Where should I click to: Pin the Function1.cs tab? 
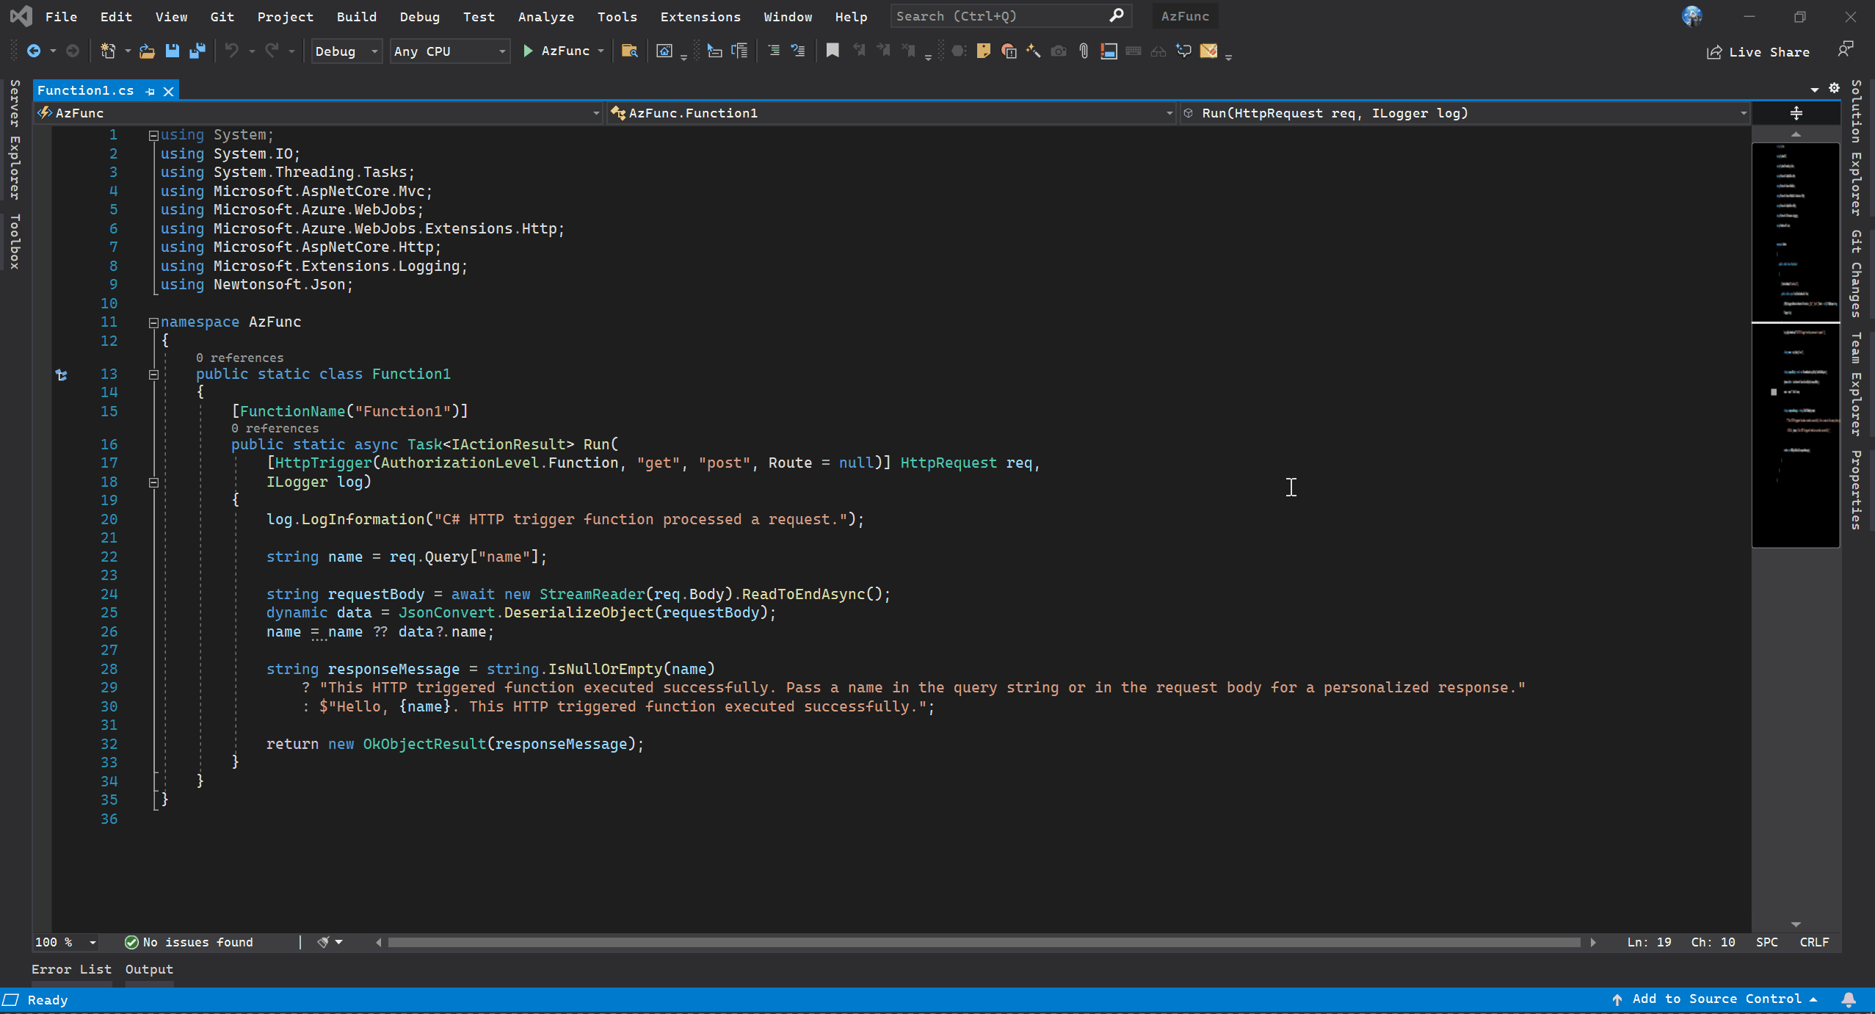[x=150, y=91]
